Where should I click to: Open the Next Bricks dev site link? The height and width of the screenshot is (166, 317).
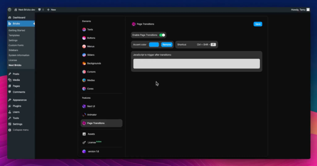(x=25, y=10)
